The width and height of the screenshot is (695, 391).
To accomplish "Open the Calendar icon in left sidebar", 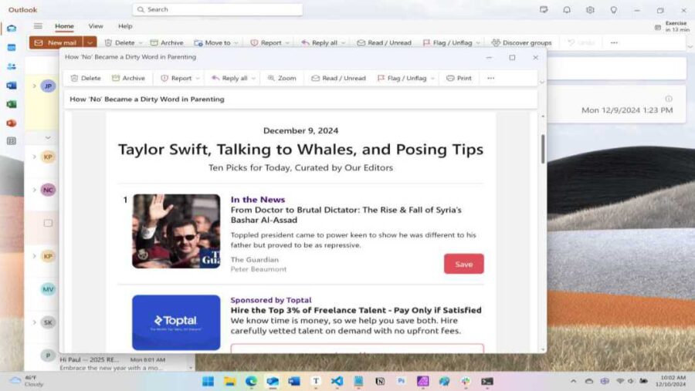I will click(x=11, y=47).
